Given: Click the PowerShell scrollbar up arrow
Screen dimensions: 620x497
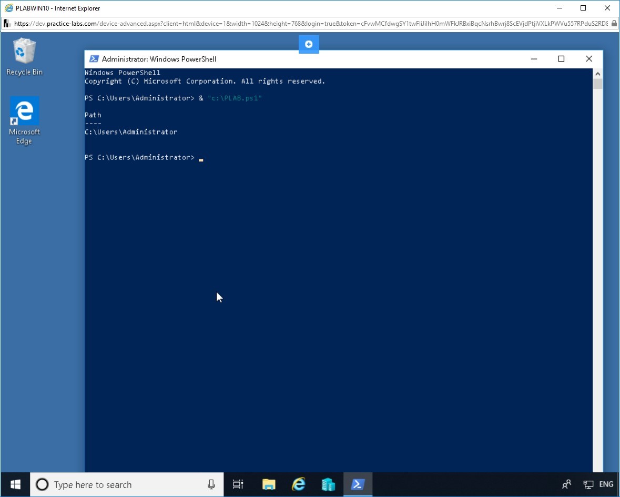Looking at the screenshot, I should (x=597, y=73).
